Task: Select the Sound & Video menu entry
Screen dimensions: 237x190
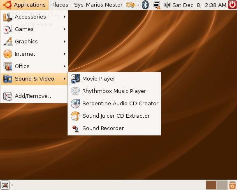Action: click(34, 78)
